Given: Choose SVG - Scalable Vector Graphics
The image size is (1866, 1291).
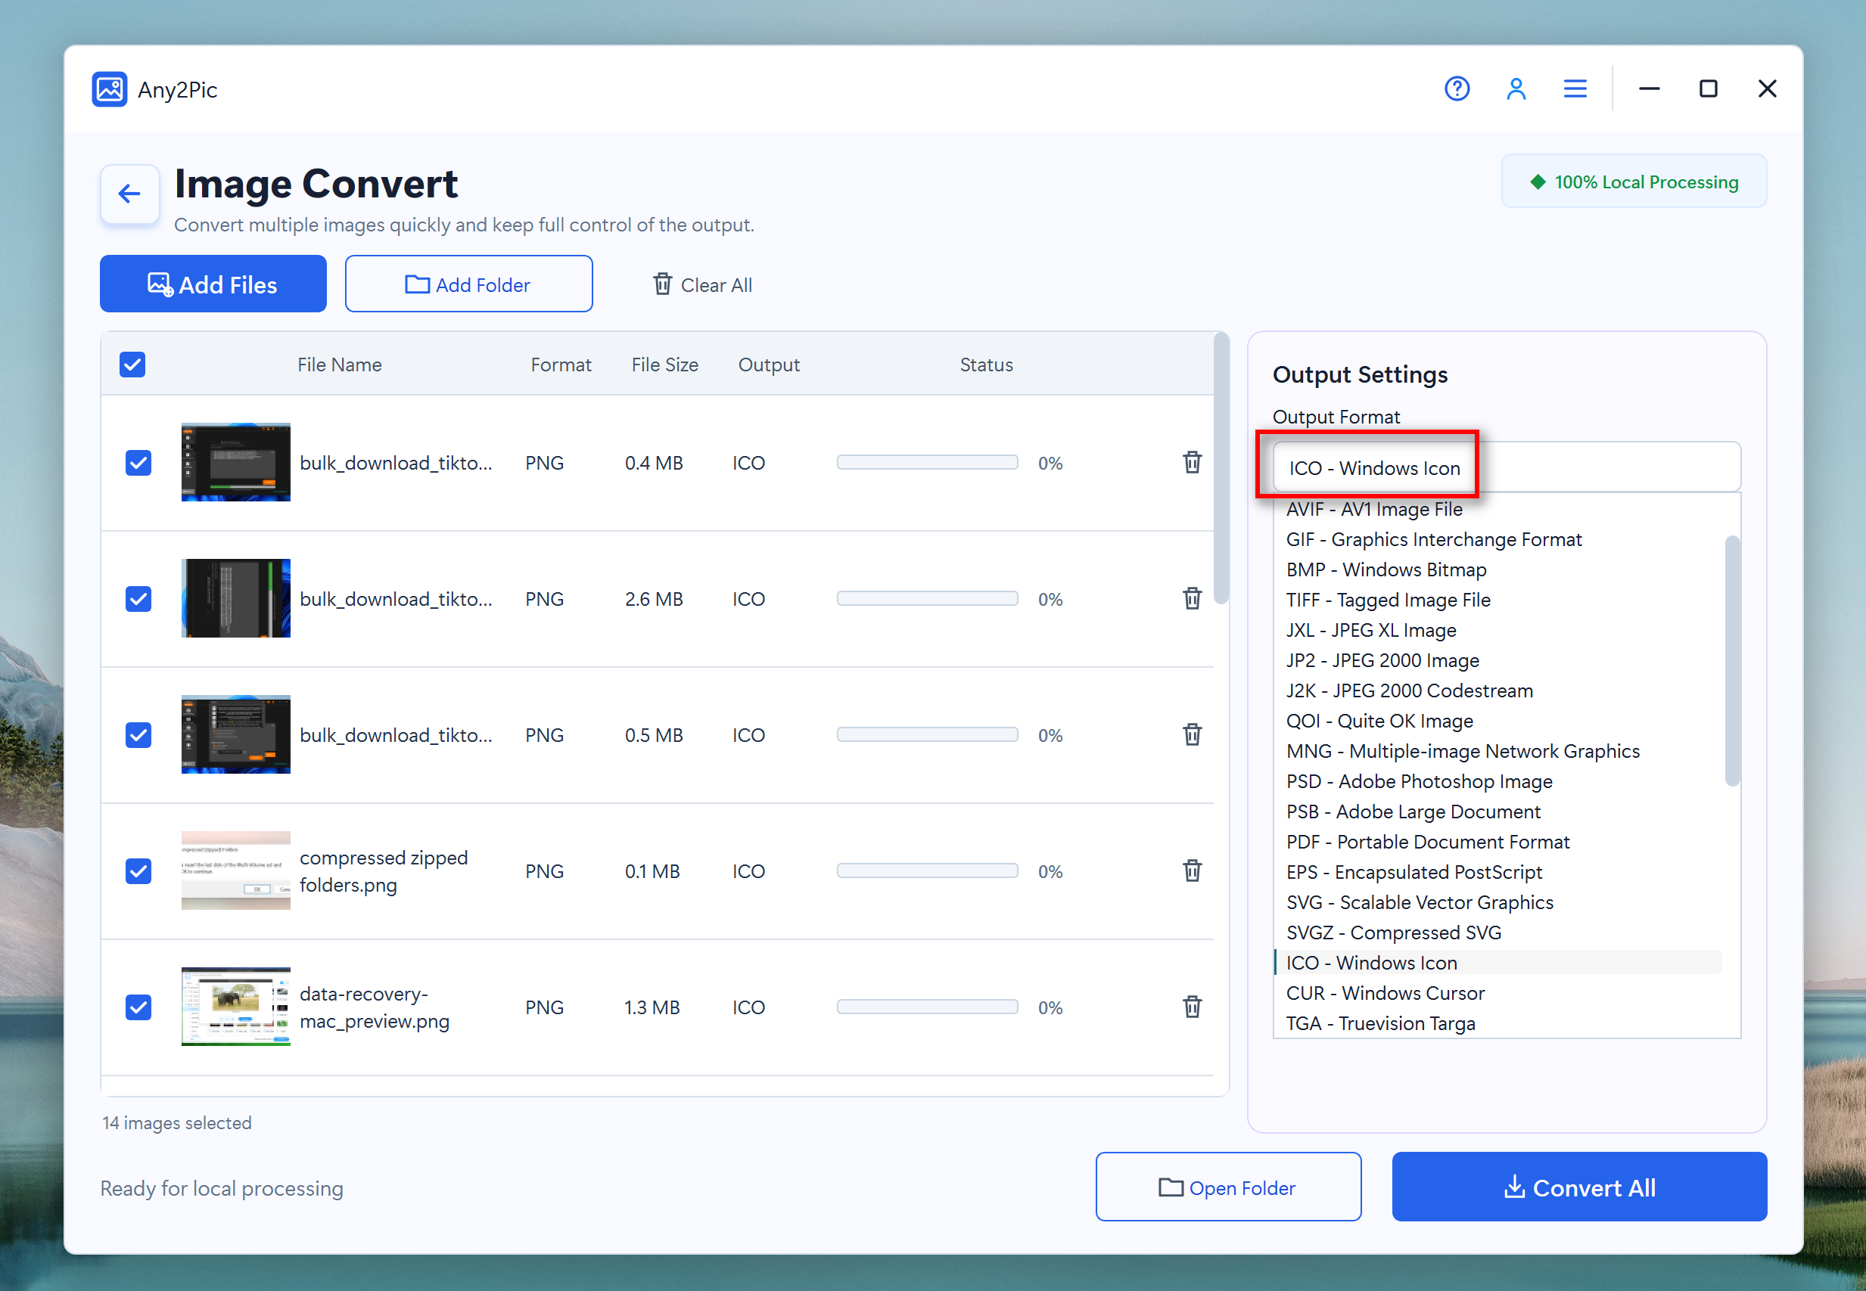Looking at the screenshot, I should tap(1497, 902).
